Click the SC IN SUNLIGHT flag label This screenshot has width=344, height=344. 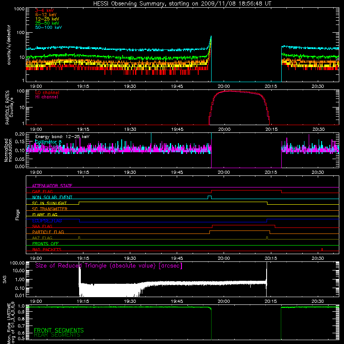pyautogui.click(x=49, y=203)
